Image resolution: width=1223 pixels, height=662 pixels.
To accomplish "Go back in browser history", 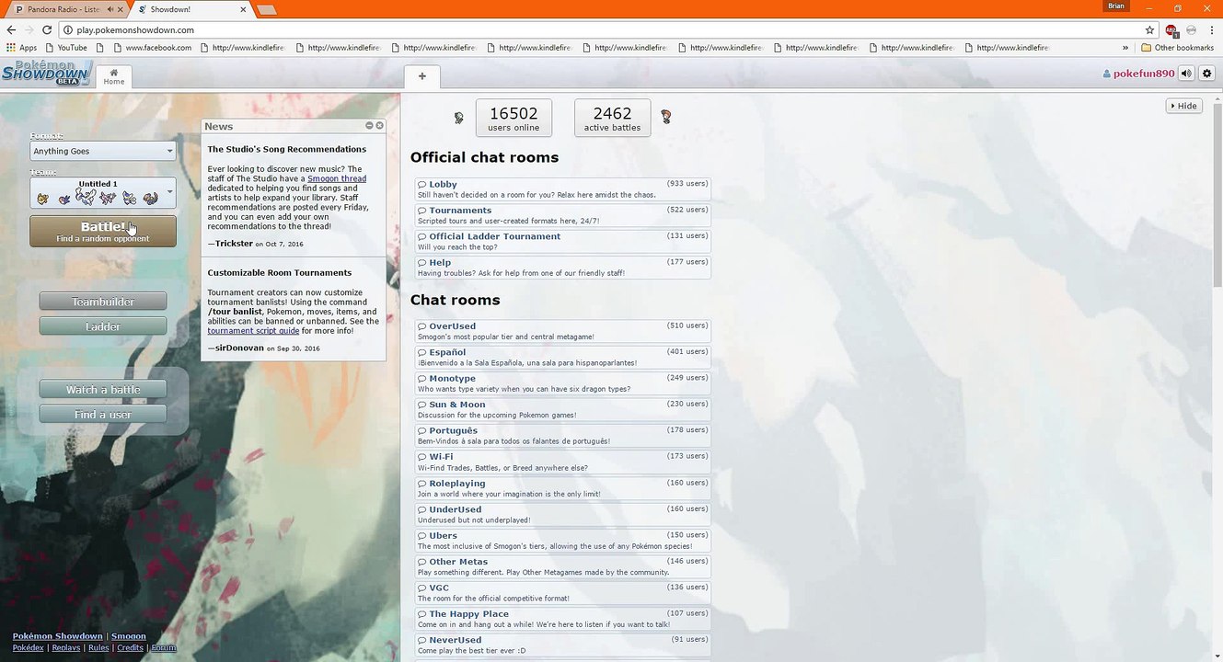I will (11, 29).
